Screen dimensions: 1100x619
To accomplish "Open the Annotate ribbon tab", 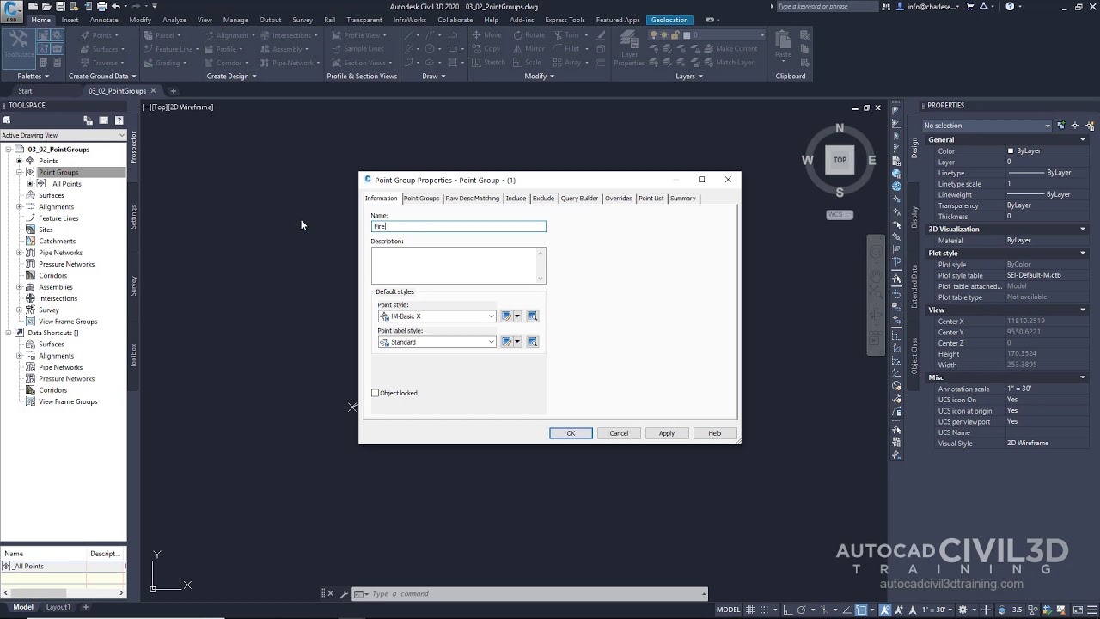I will [x=104, y=20].
